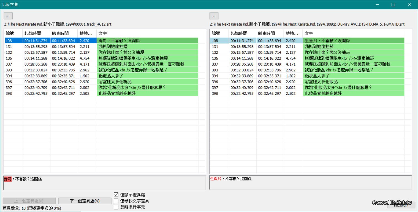Select the list cell reading 生魚片，不喜歡？沒關係

(x=353, y=41)
